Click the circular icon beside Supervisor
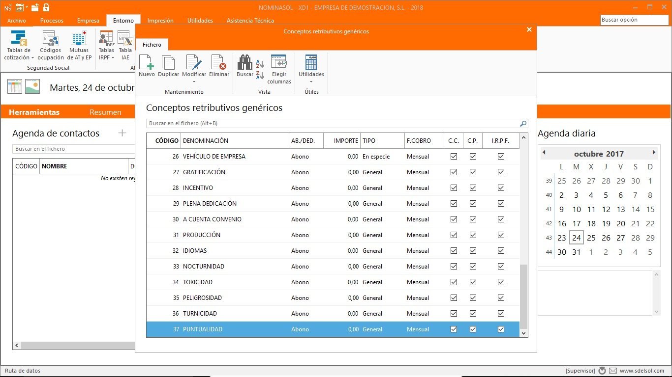The height and width of the screenshot is (377, 672). tap(602, 371)
